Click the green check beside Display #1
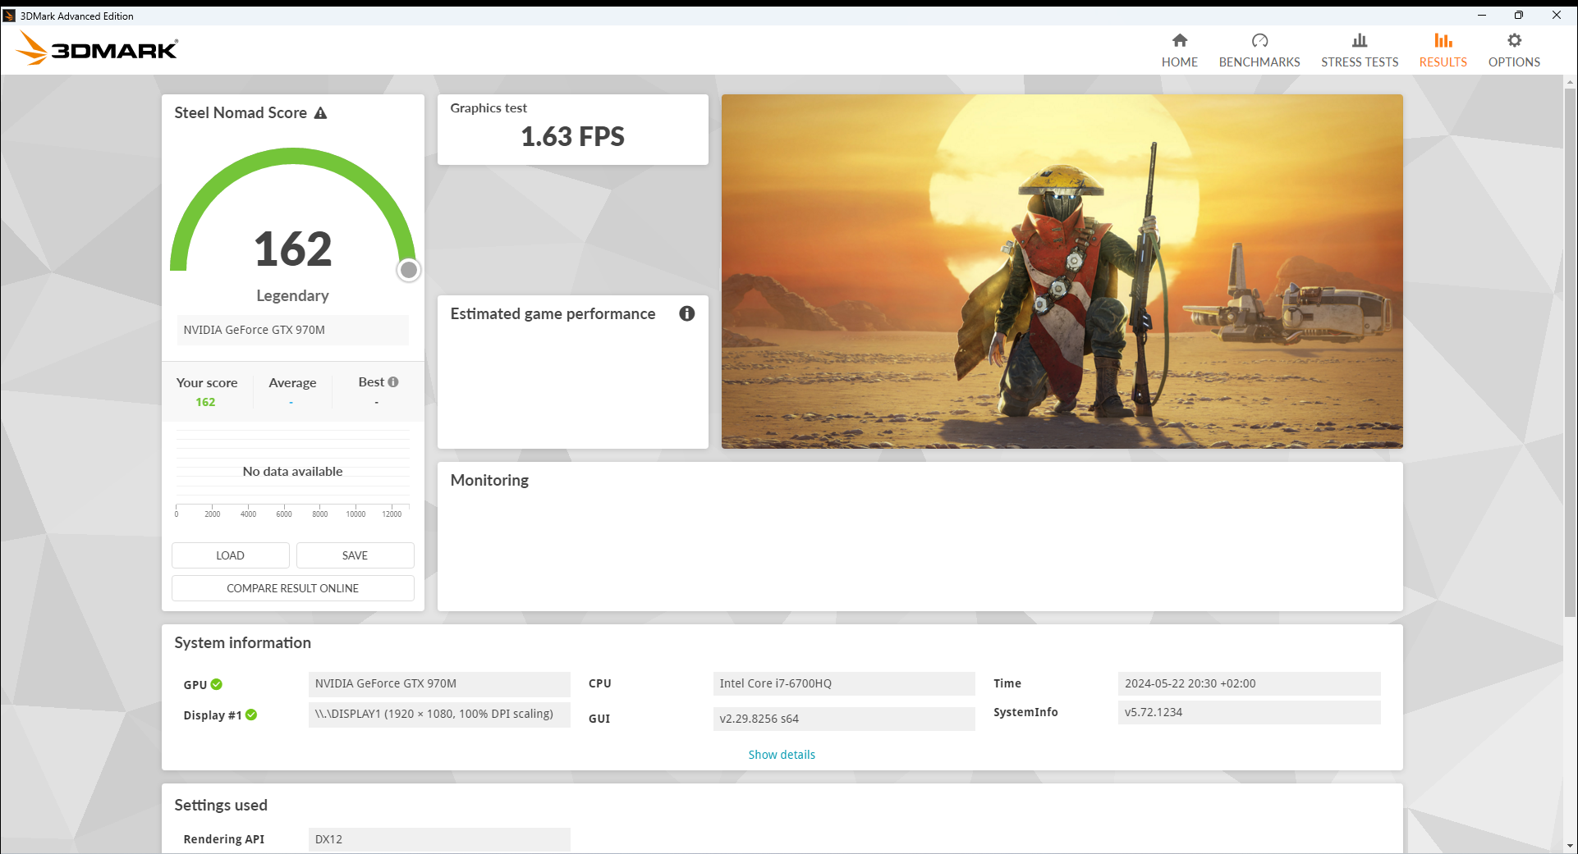Viewport: 1578px width, 854px height. (x=251, y=715)
